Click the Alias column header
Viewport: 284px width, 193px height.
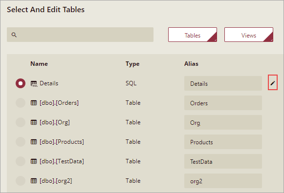(x=191, y=64)
